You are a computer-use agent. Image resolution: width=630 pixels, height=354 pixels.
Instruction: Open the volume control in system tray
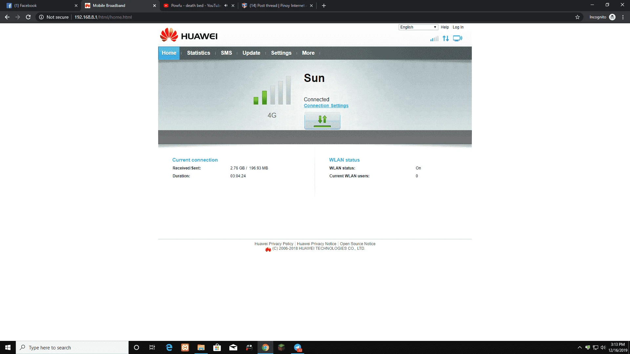(x=603, y=347)
